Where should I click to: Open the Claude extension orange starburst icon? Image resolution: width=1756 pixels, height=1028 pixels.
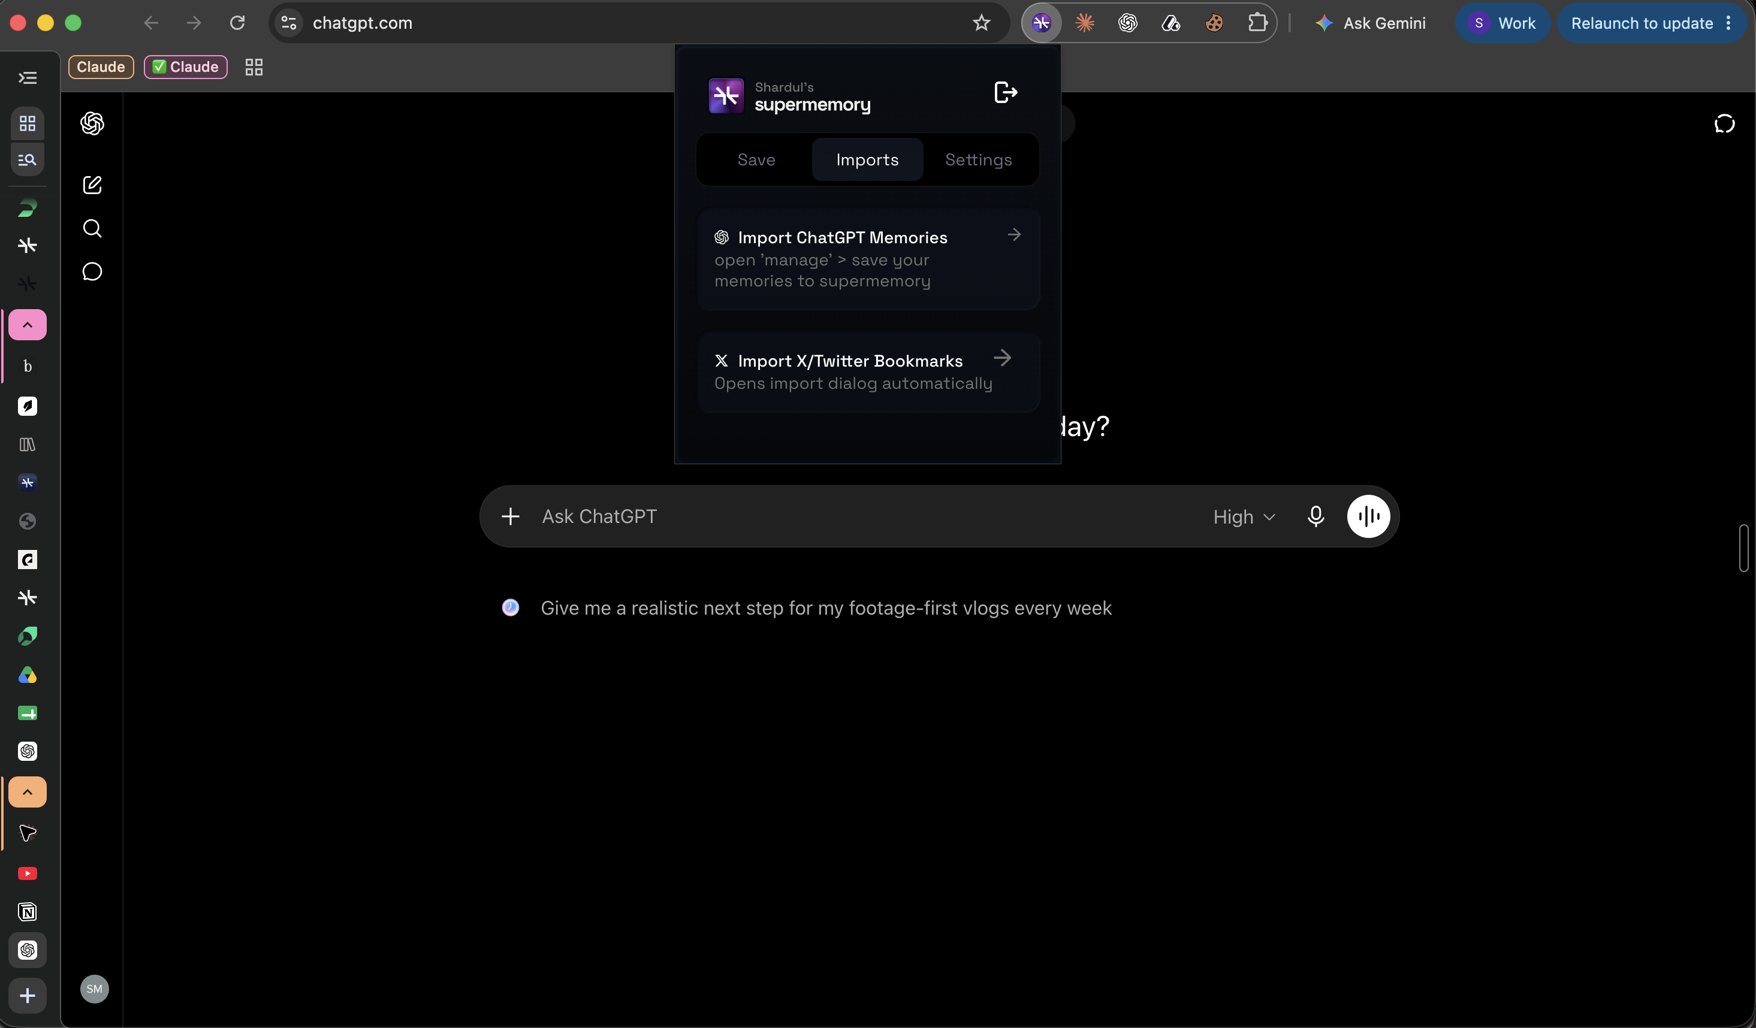[x=1084, y=23]
